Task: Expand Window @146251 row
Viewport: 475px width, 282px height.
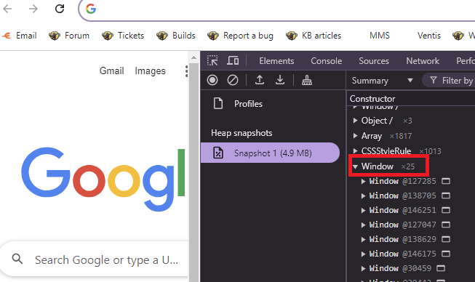Action: [363, 210]
